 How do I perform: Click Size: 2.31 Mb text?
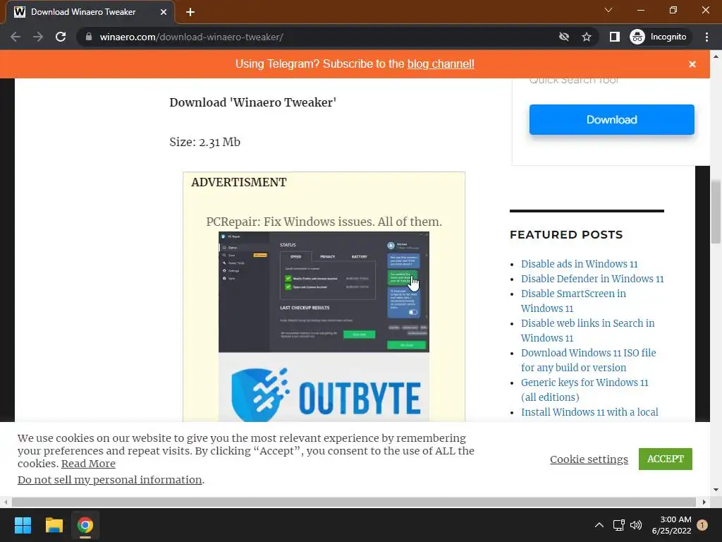click(205, 142)
